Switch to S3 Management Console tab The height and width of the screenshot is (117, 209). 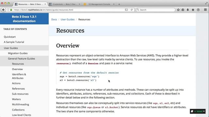[99, 4]
